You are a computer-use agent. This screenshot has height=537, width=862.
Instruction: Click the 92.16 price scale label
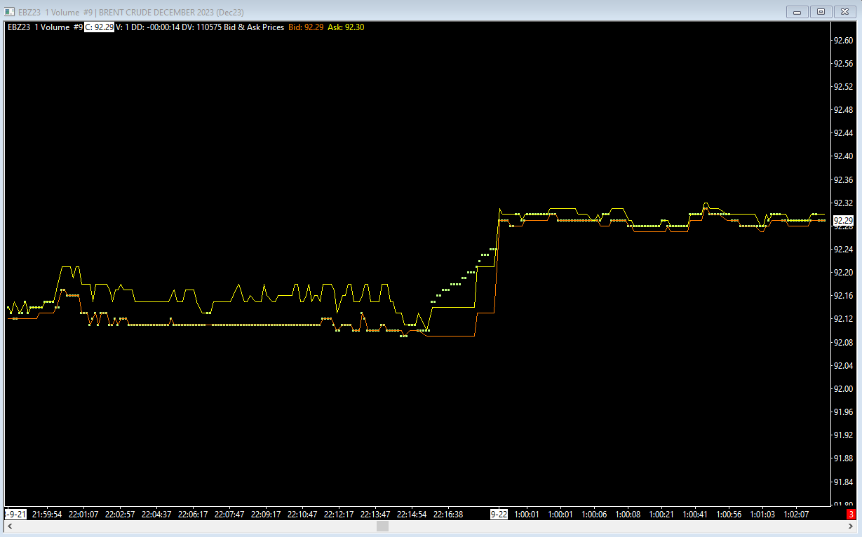coord(842,296)
